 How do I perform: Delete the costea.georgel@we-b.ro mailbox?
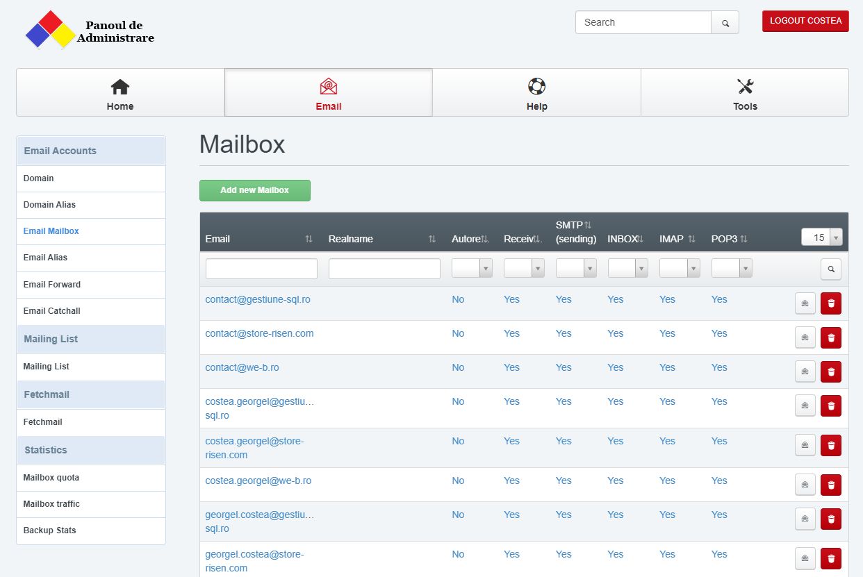830,485
